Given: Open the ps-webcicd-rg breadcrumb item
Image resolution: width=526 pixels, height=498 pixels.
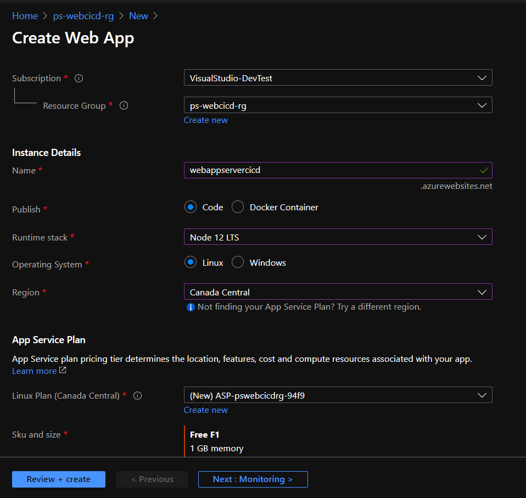Looking at the screenshot, I should [x=83, y=16].
